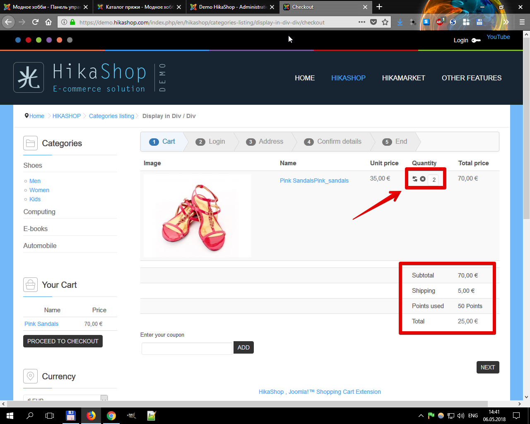The width and height of the screenshot is (530, 424).
Task: Open the Firefox hamburger menu
Action: point(522,22)
